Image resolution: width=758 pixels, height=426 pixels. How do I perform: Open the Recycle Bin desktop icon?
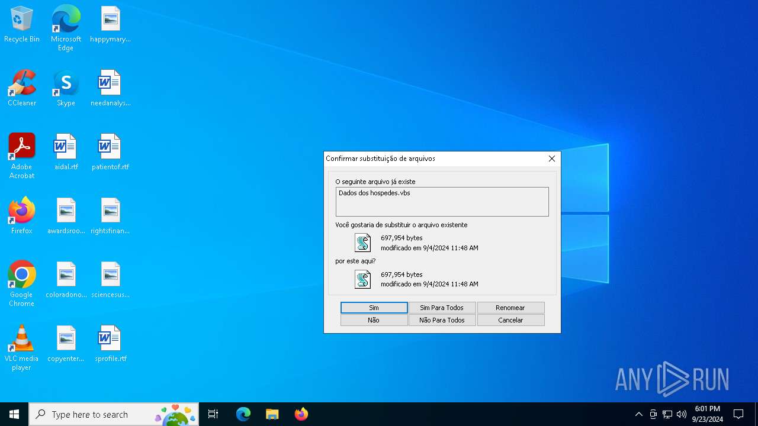point(22,25)
